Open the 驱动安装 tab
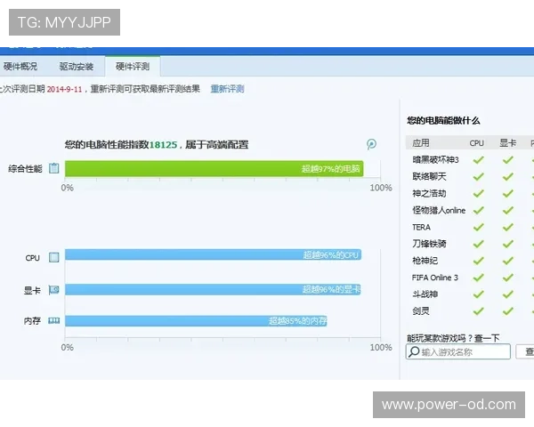The image size is (534, 427). click(77, 66)
